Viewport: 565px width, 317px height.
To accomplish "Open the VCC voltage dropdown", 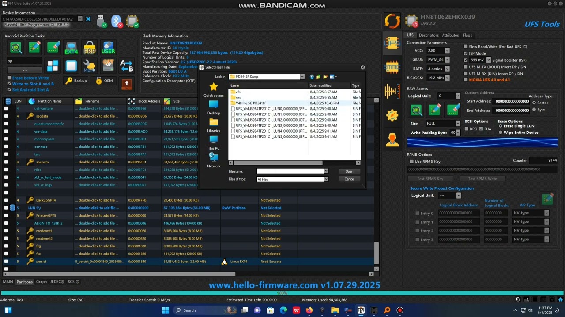I will click(447, 51).
